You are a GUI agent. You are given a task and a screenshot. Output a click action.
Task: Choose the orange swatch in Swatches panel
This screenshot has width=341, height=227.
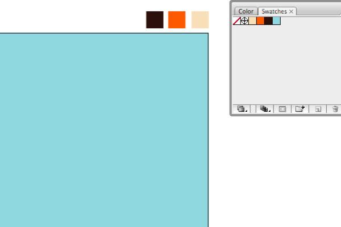[x=260, y=21]
